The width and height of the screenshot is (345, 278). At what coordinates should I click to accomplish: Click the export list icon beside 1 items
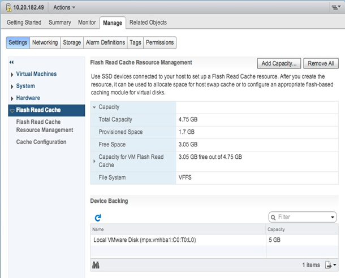(331, 265)
